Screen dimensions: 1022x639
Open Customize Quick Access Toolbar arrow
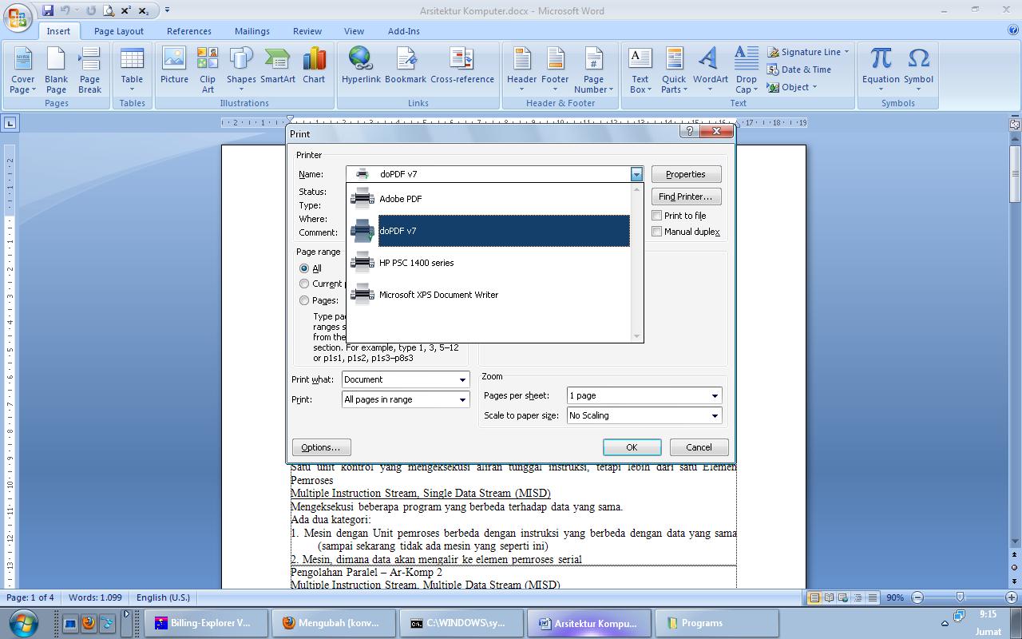tap(167, 10)
